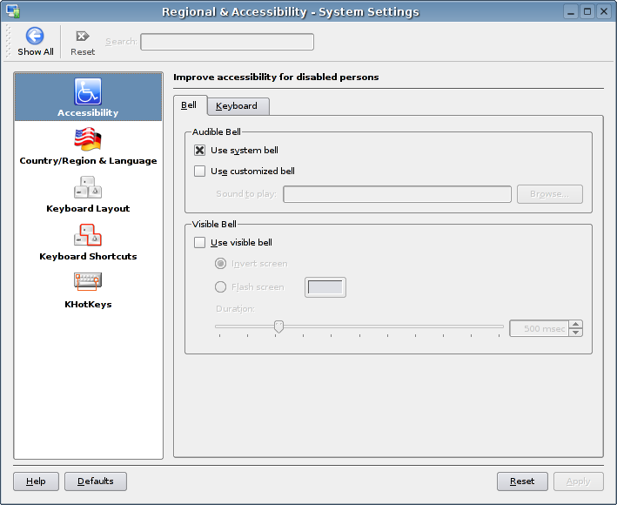The height and width of the screenshot is (505, 617).
Task: Open Country/Region & Language flags icon
Action: coord(88,139)
